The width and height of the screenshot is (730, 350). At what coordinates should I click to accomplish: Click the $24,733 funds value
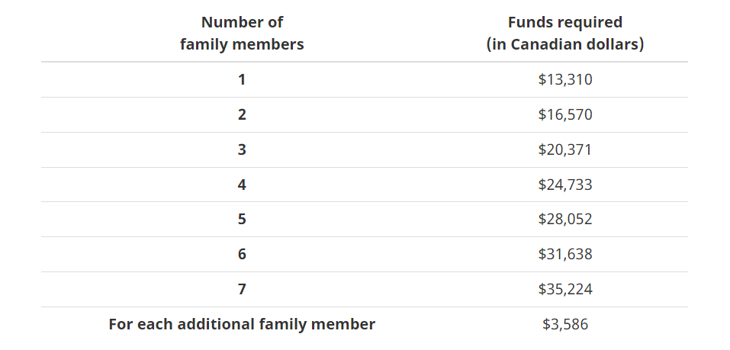pos(565,185)
